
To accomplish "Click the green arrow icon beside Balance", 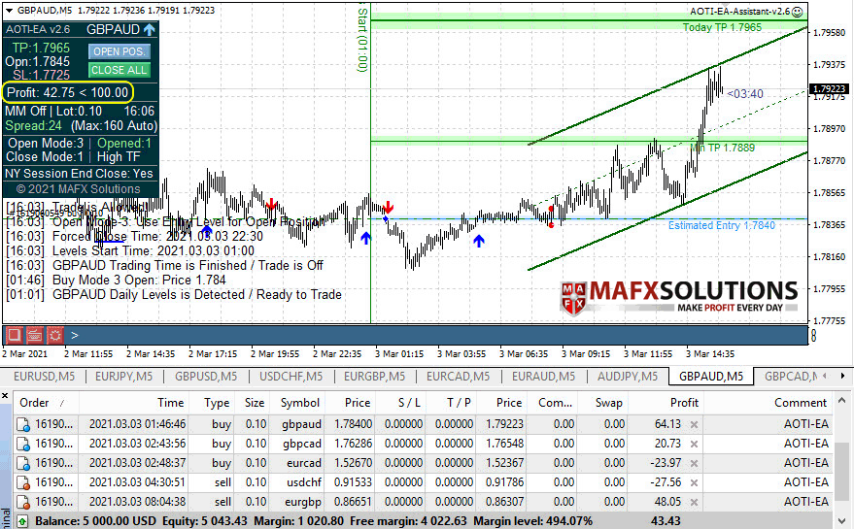I will [21, 521].
